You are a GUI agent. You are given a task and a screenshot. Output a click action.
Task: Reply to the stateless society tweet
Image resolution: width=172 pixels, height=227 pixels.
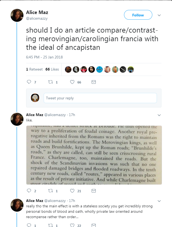pos(29,225)
